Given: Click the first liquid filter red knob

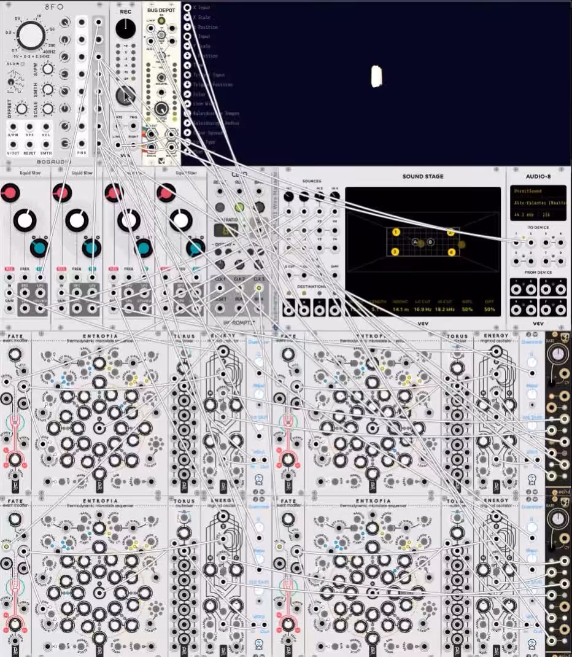Looking at the screenshot, I should 10,193.
